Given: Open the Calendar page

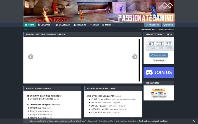Looking at the screenshot, I should click(x=63, y=25).
